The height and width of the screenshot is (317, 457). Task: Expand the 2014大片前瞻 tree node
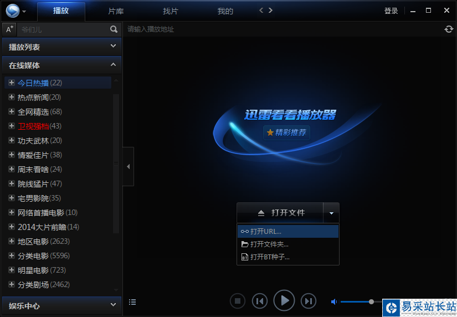pyautogui.click(x=12, y=227)
